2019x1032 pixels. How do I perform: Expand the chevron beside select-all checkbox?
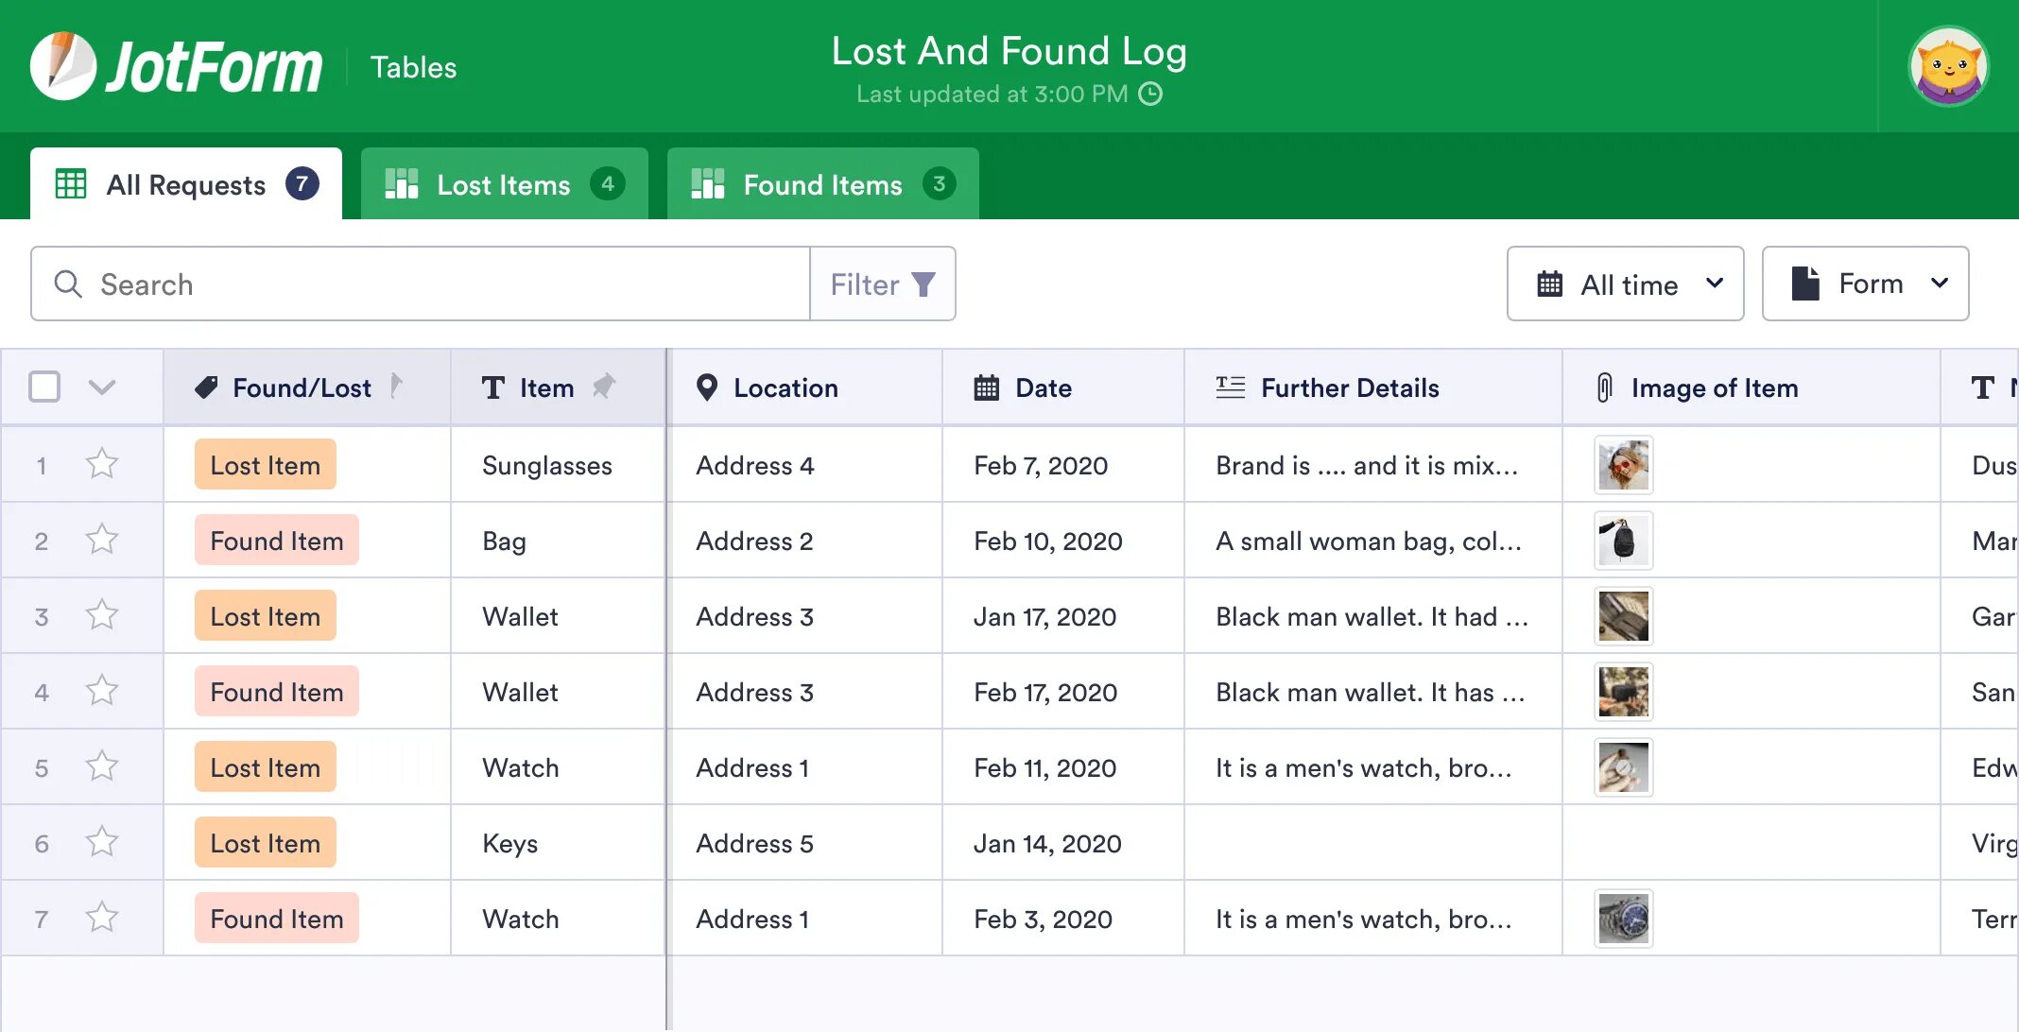tap(101, 387)
